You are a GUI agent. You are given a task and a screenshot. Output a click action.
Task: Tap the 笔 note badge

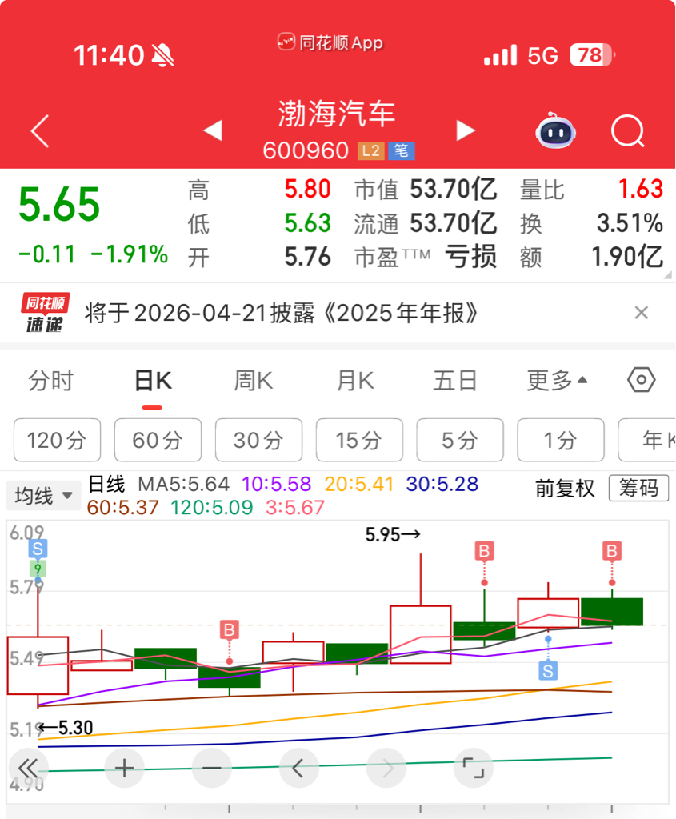(x=402, y=151)
